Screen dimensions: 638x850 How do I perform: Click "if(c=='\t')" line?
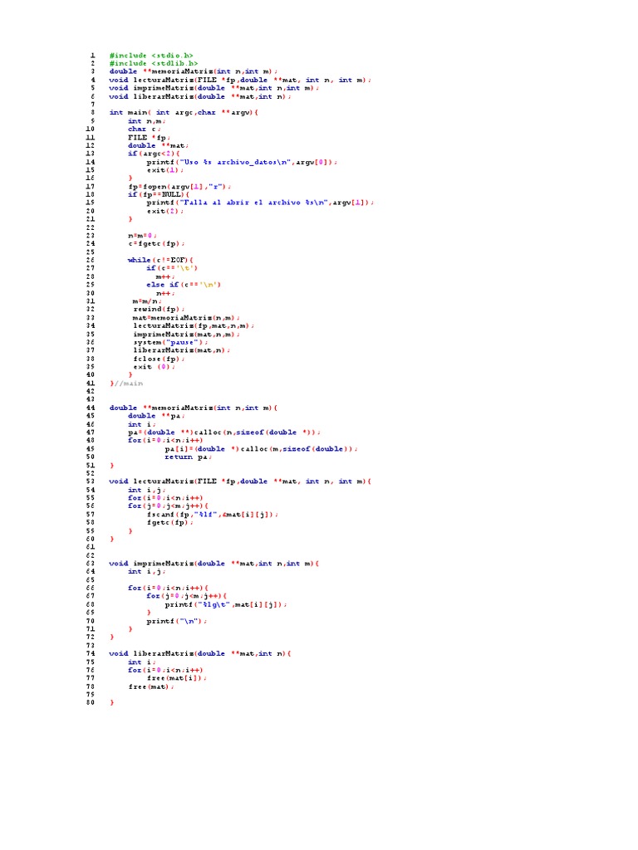click(172, 268)
